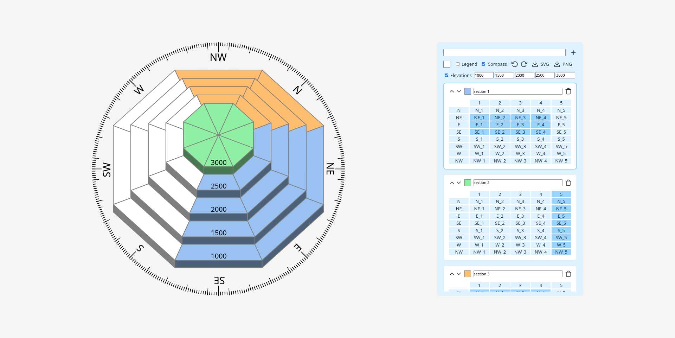
Task: Delete section 3 with trash icon
Action: (x=568, y=274)
